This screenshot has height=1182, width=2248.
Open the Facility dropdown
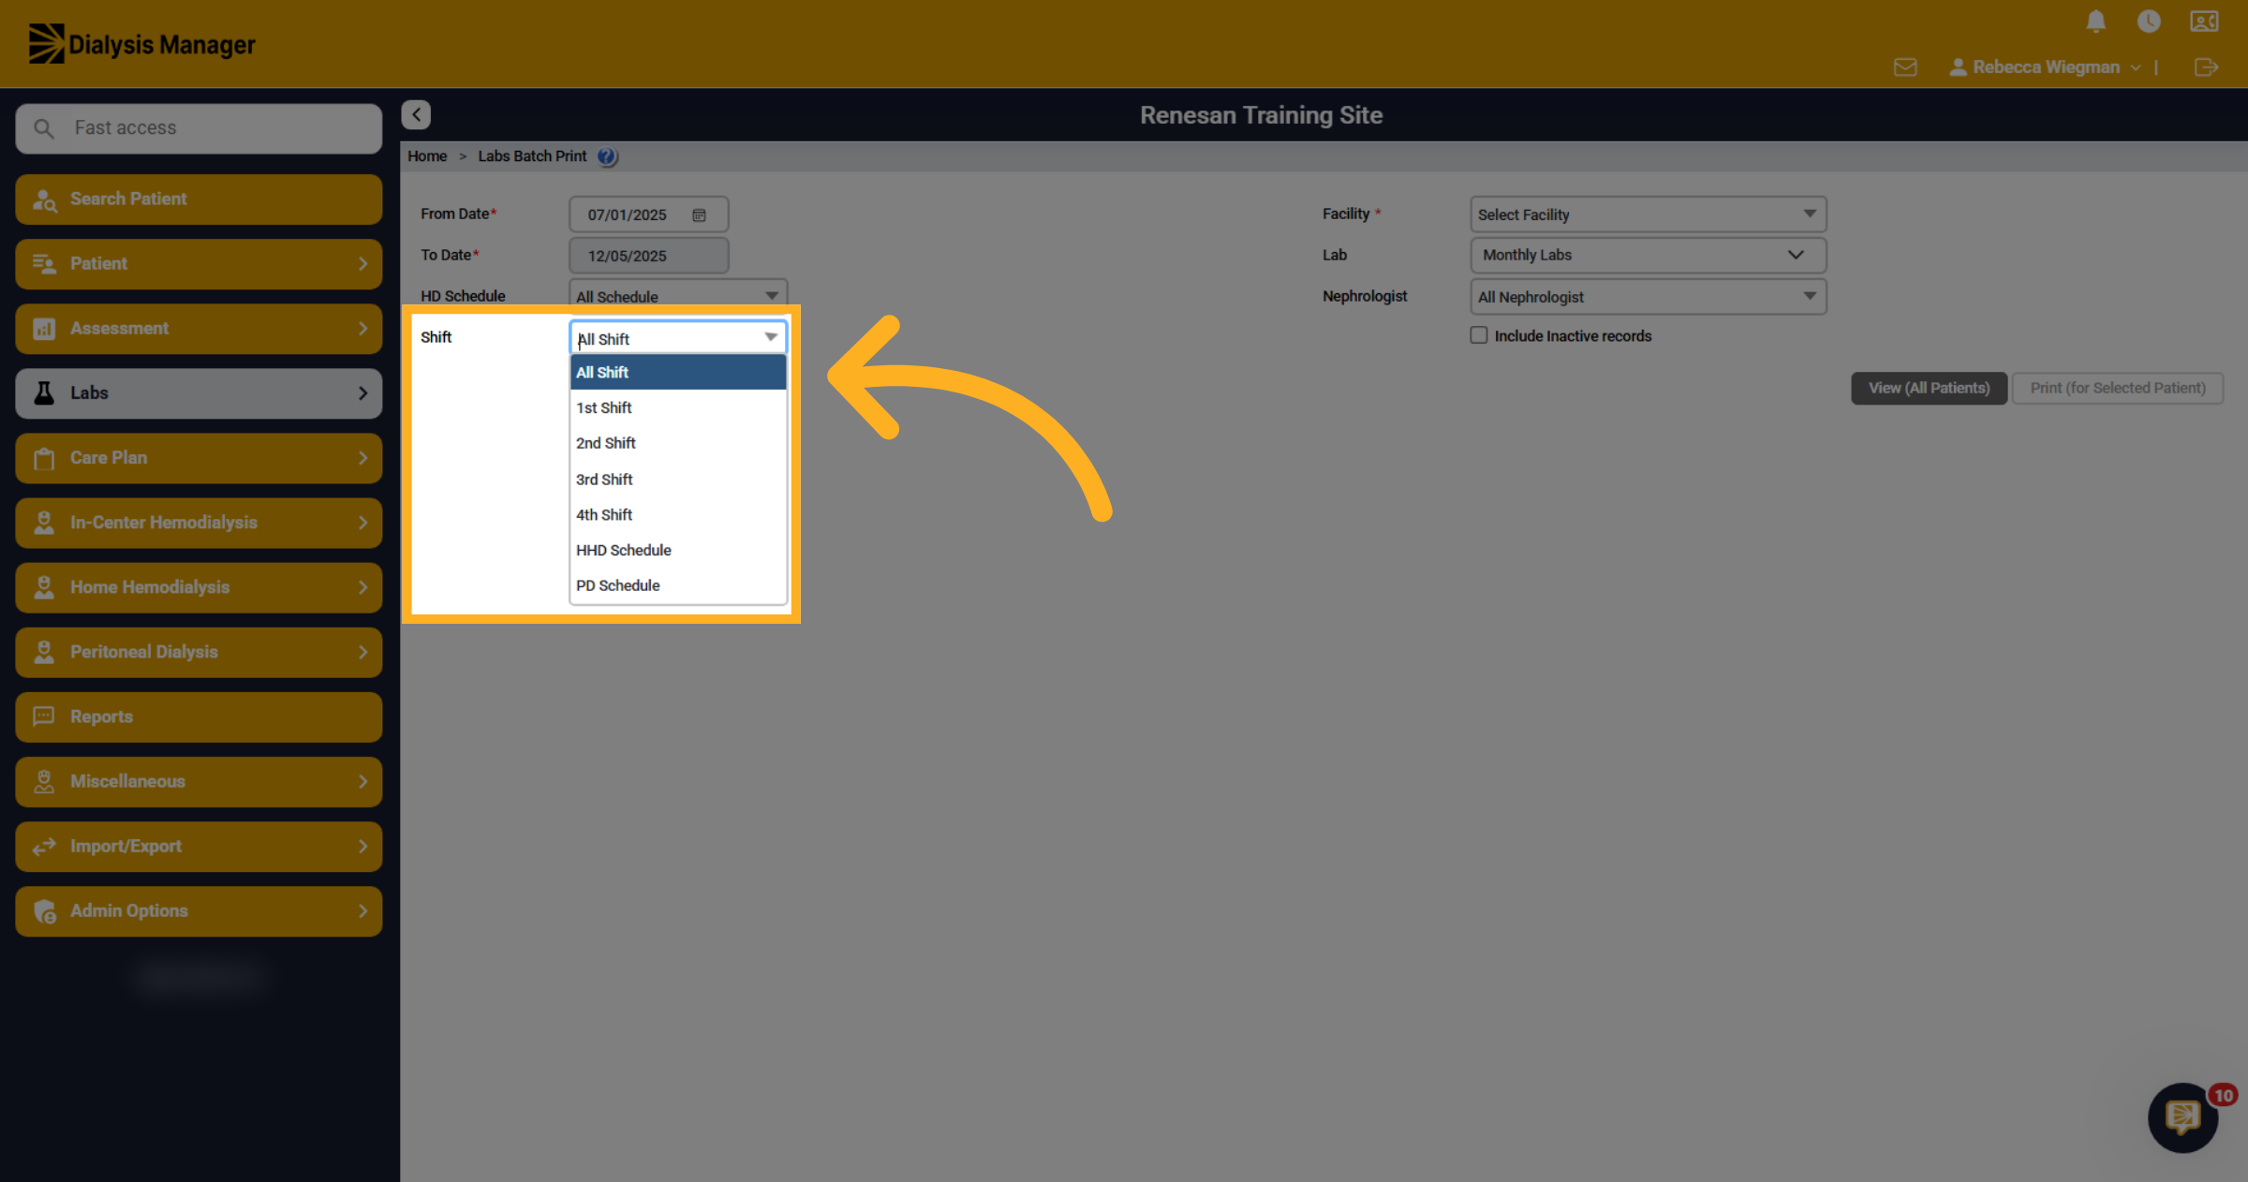pos(1649,214)
